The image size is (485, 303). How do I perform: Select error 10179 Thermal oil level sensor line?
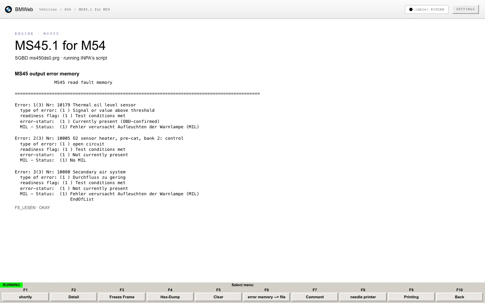[75, 105]
